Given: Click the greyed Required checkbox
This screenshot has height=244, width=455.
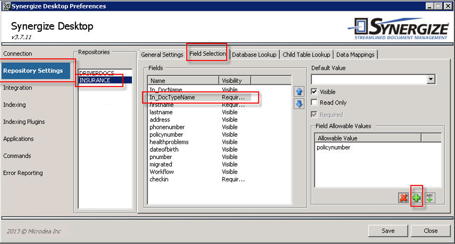Looking at the screenshot, I should point(314,114).
